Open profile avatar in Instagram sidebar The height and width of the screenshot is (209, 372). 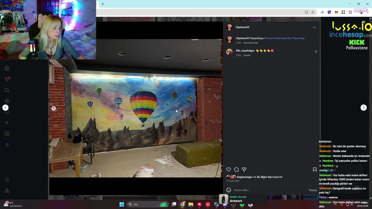(x=7, y=145)
